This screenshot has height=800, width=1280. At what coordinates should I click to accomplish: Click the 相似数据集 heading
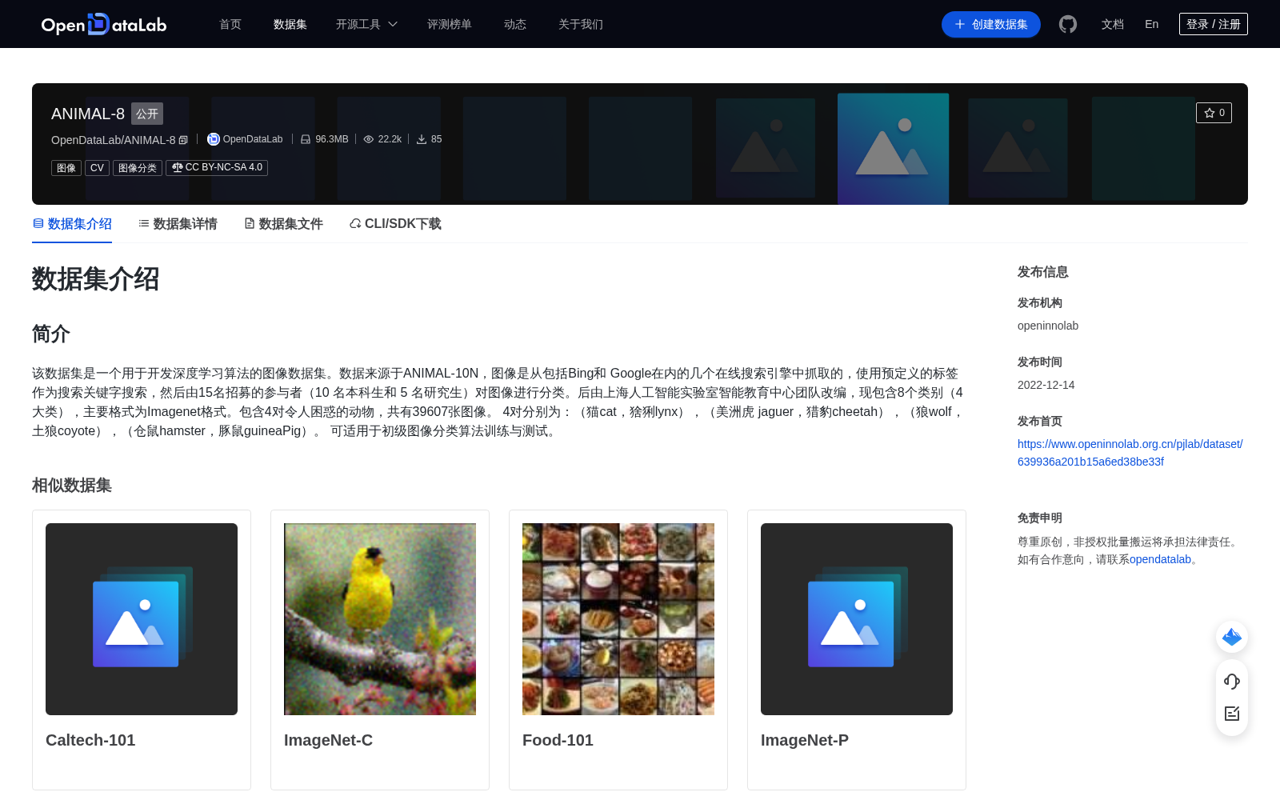[72, 486]
